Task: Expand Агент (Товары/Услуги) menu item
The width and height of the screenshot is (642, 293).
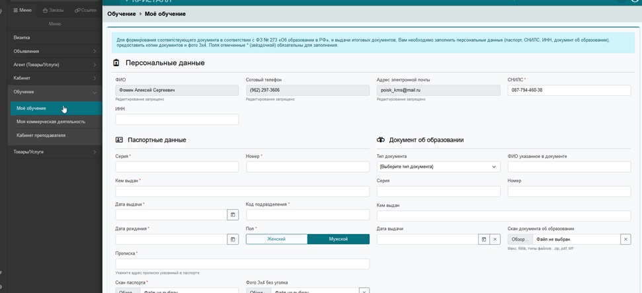Action: pyautogui.click(x=55, y=65)
